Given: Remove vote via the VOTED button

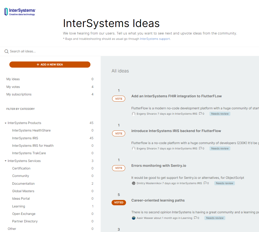Looking at the screenshot, I should pyautogui.click(x=119, y=202).
